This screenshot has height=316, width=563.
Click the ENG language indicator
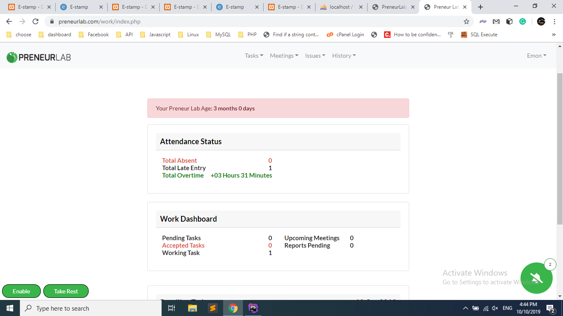tap(507, 308)
